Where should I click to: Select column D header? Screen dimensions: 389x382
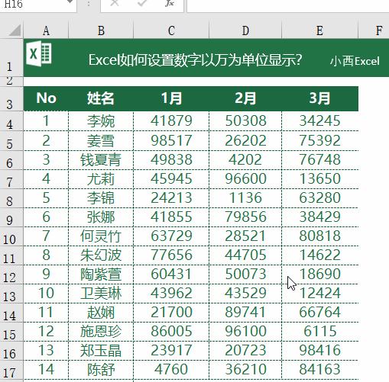(x=245, y=30)
